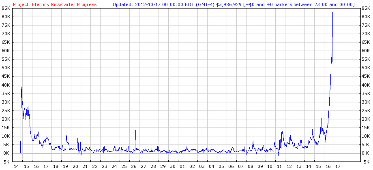373x170 pixels.
Task: Select the date label 01 on the x-axis
Action: tap(182, 166)
